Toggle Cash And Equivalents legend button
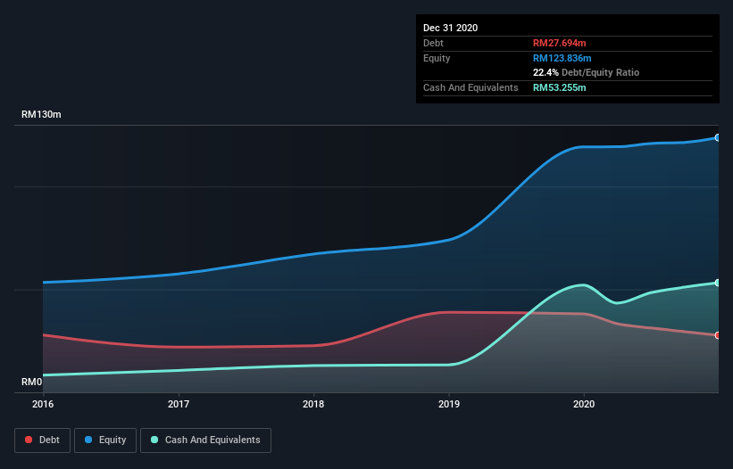Viewport: 733px width, 469px height. click(x=205, y=440)
